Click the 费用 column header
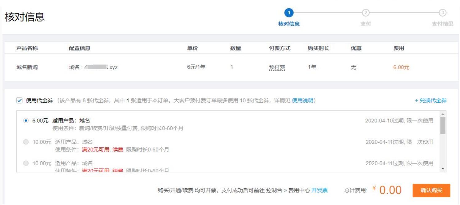 399,48
